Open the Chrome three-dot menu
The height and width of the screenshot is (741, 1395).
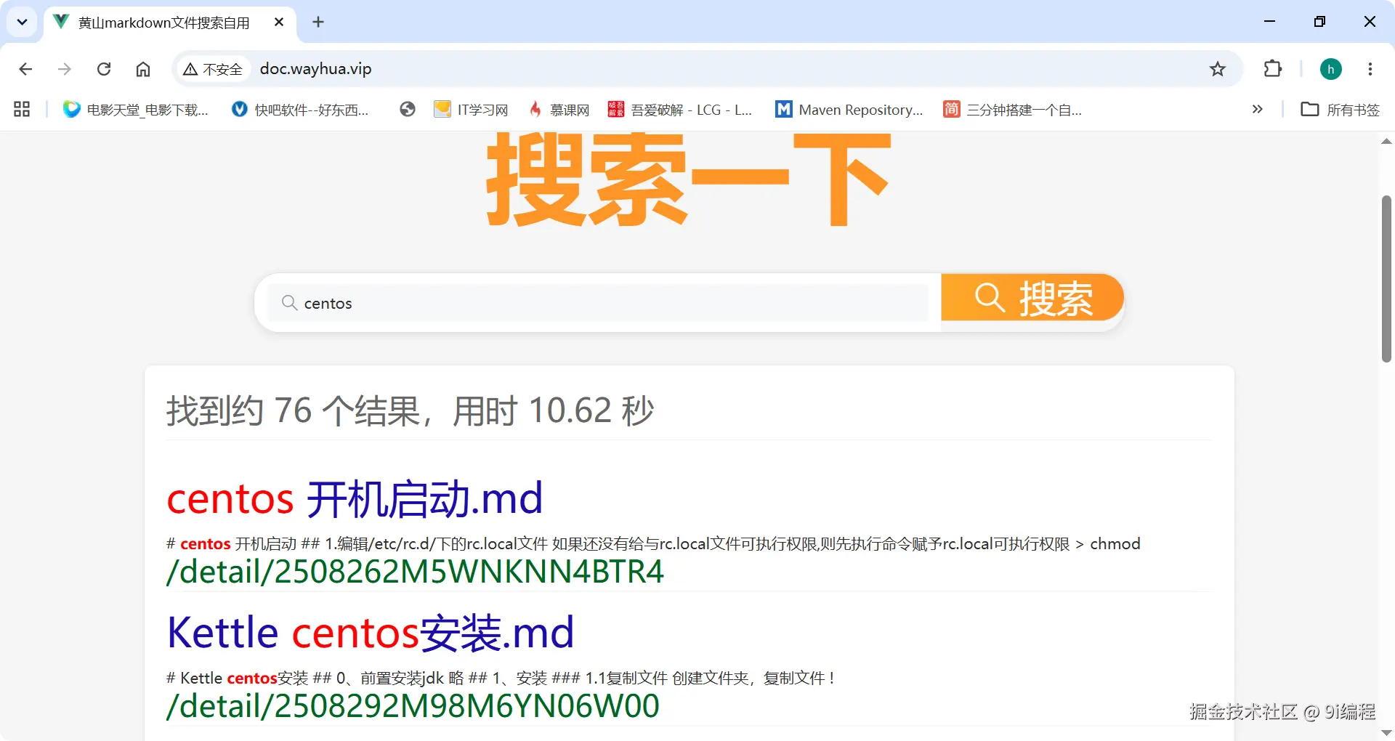pos(1370,69)
